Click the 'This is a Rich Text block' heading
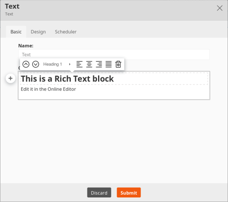The height and width of the screenshot is (202, 228). pos(67,79)
